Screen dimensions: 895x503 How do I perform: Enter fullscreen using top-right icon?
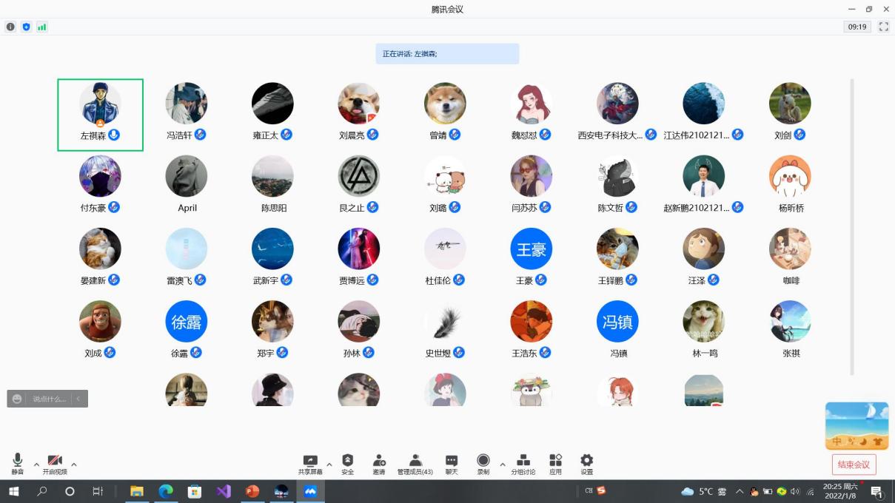(x=883, y=27)
